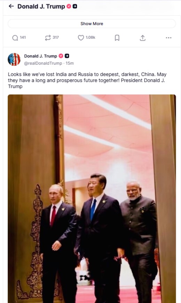The height and width of the screenshot is (303, 181).
Task: Click the plus badge beside author name
Action: (x=67, y=56)
